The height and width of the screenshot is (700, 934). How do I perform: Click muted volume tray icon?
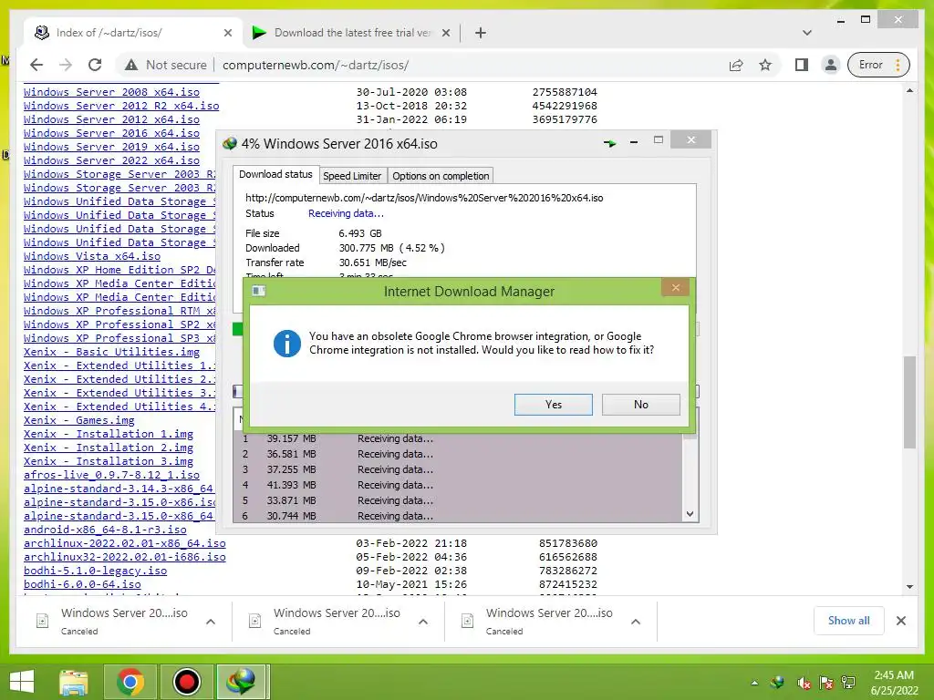[x=804, y=682]
